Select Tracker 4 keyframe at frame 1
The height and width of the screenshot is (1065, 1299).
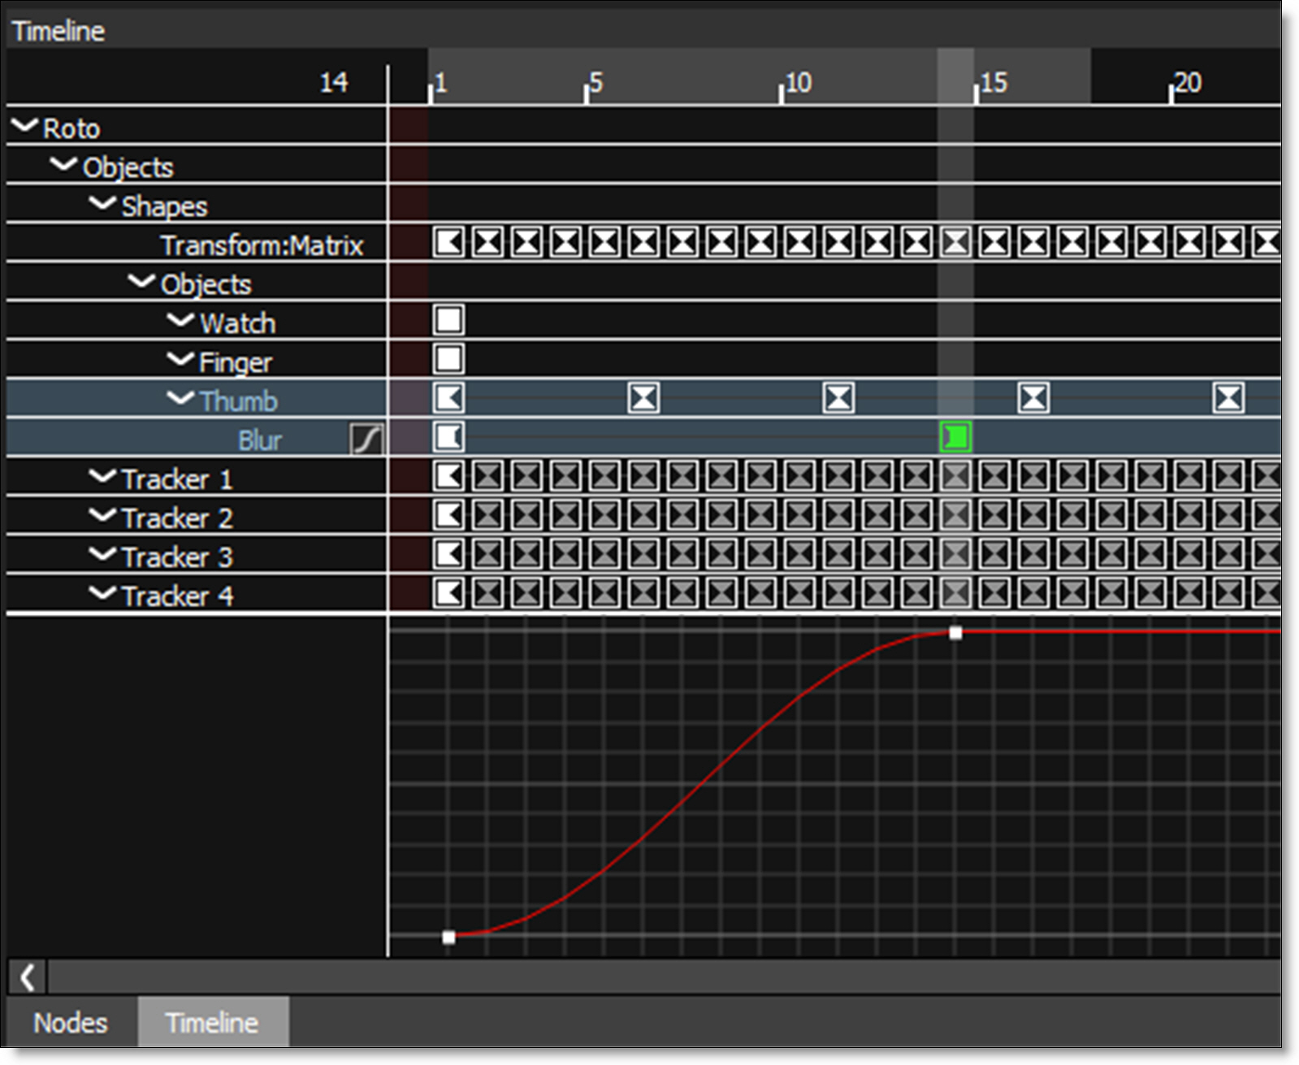(448, 594)
